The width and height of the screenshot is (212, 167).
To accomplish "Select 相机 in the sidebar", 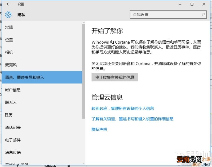I will pos(42,52).
